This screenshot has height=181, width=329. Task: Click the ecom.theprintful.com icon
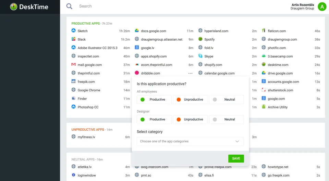tap(137, 65)
